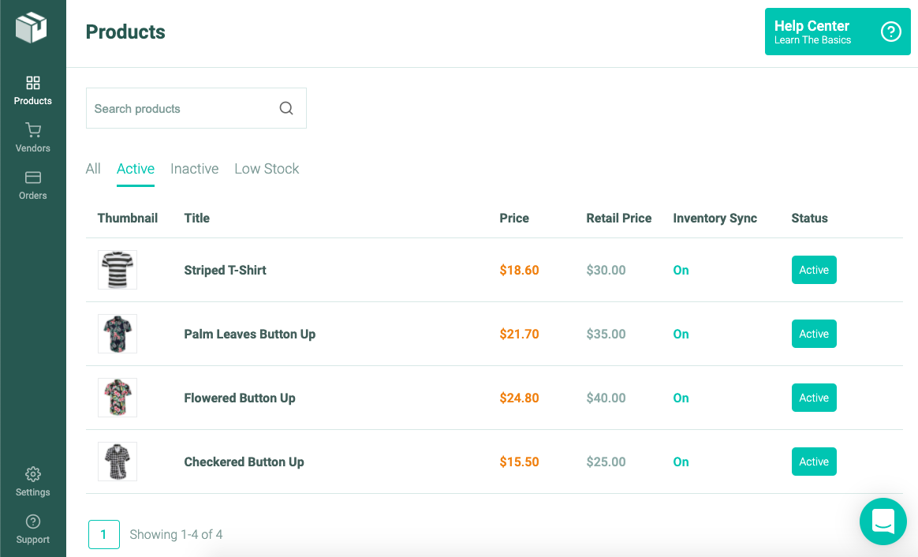
Task: Open Settings using the gear icon
Action: (x=32, y=474)
